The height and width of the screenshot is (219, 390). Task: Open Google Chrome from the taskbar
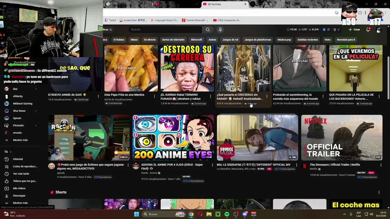tap(191, 214)
